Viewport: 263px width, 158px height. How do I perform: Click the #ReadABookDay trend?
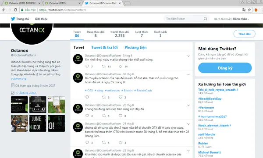pos(210,98)
